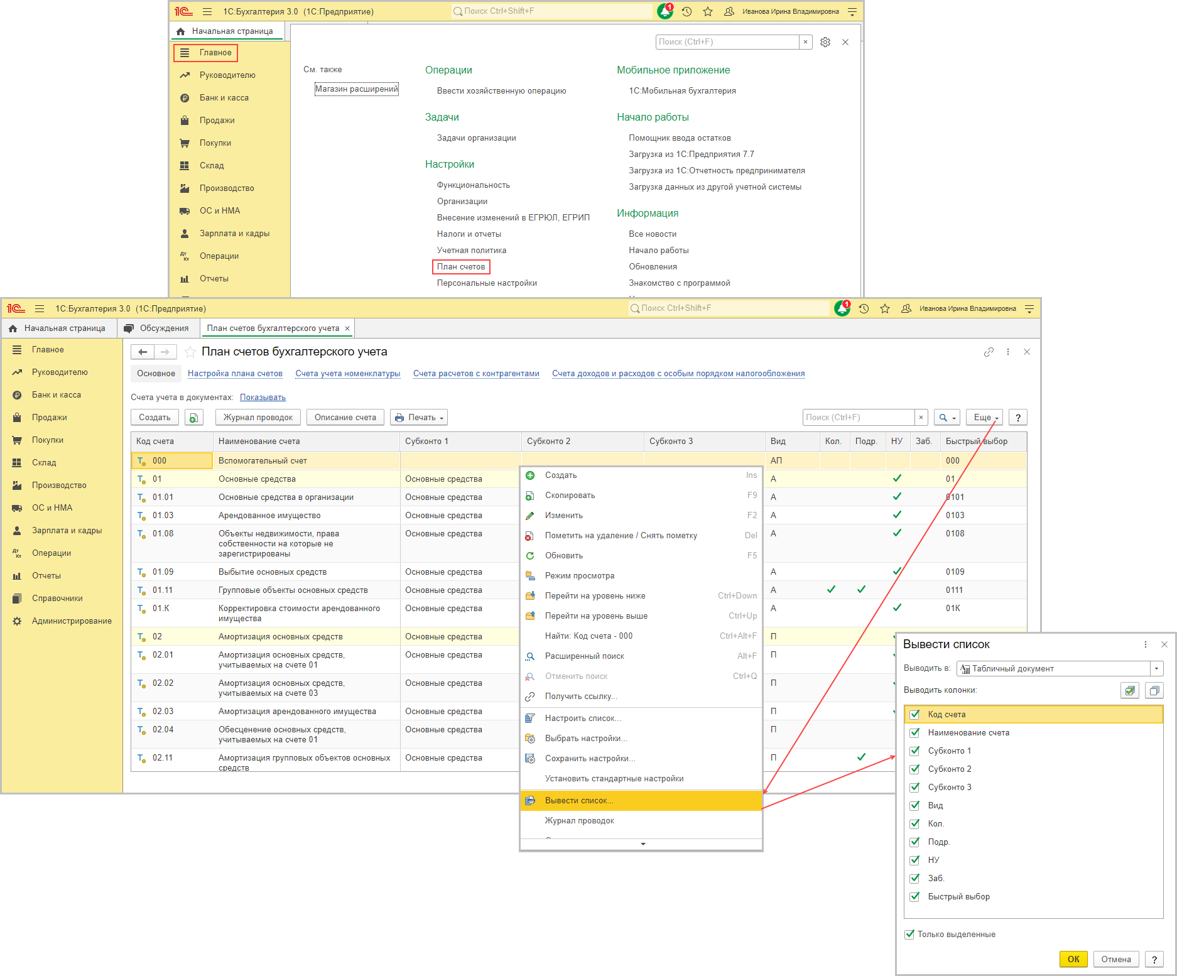
Task: Open the main menu hamburger in the lower window
Action: tap(40, 308)
